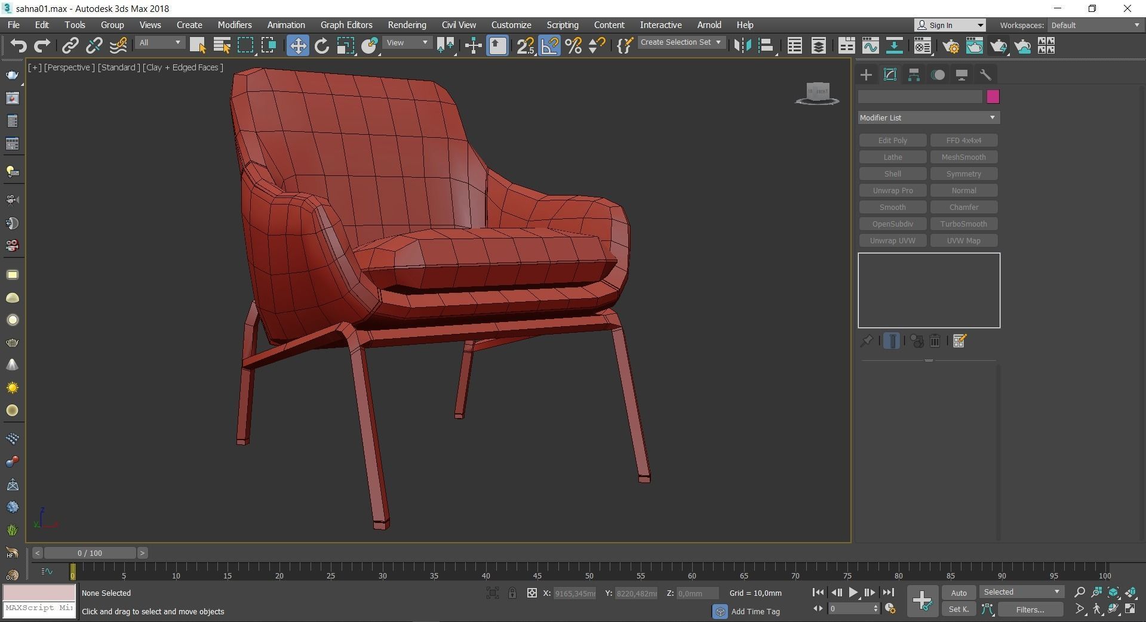Click the Redo arrow icon
The image size is (1146, 622).
(x=42, y=46)
